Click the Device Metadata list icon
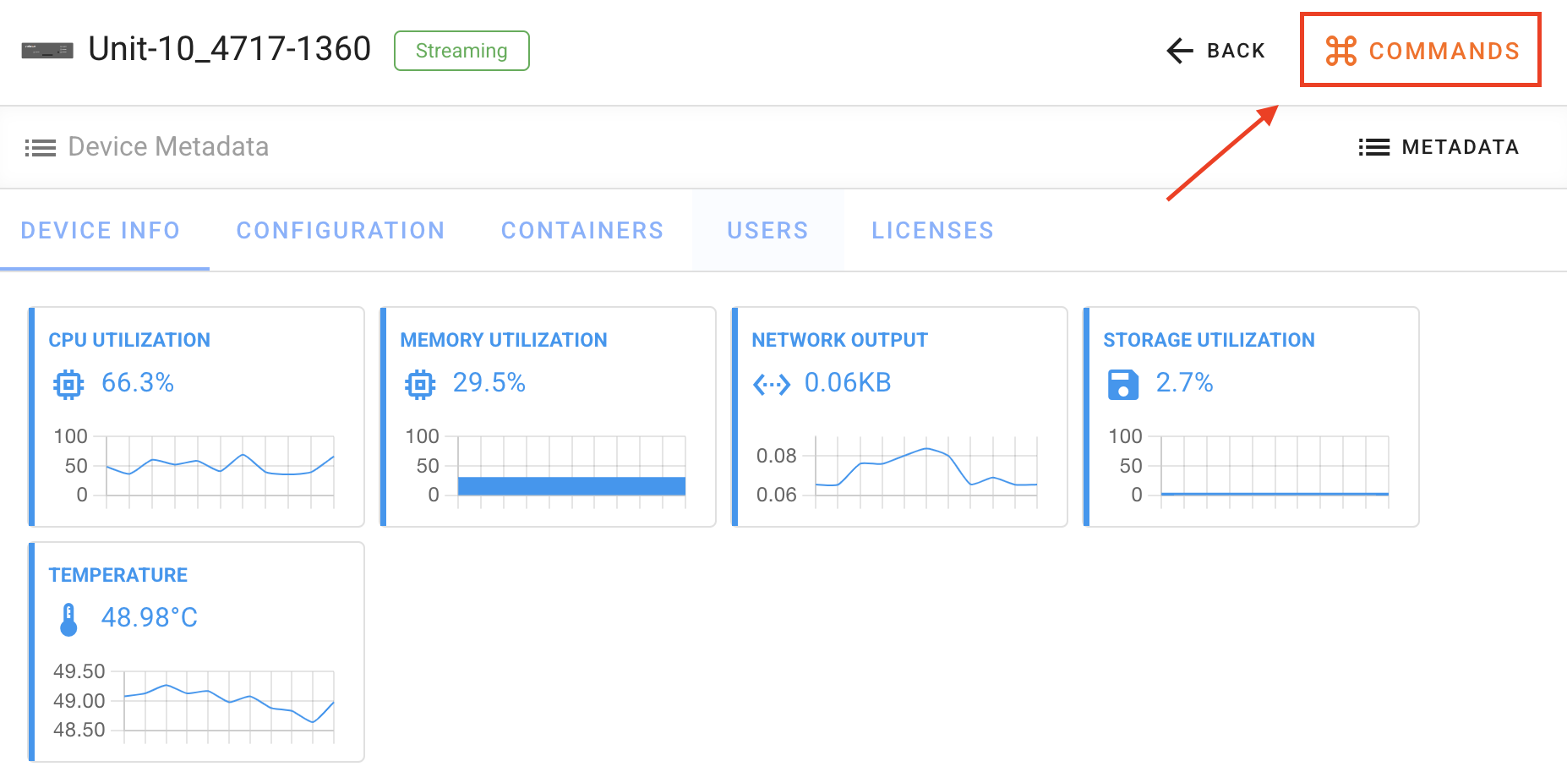This screenshot has width=1567, height=783. [40, 148]
